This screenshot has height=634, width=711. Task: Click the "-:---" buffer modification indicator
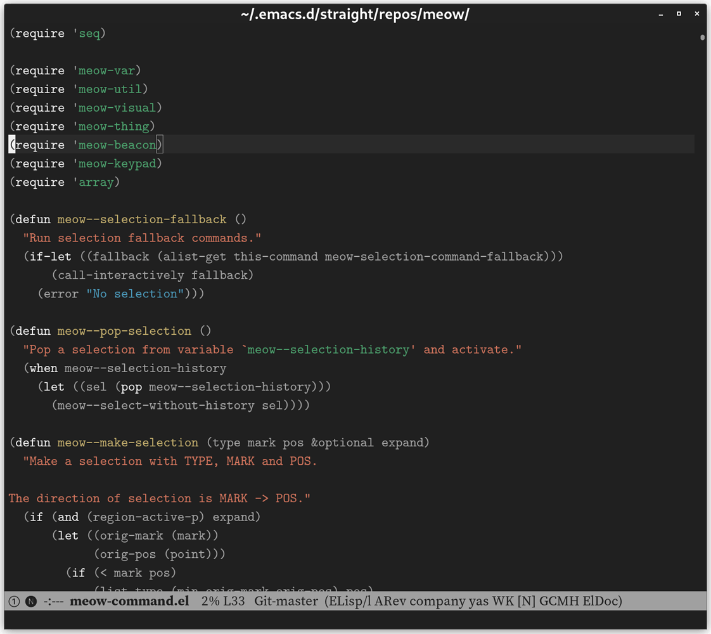tap(54, 601)
